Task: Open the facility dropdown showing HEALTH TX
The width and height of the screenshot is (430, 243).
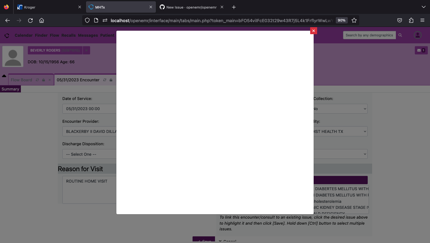Action: tap(341, 131)
